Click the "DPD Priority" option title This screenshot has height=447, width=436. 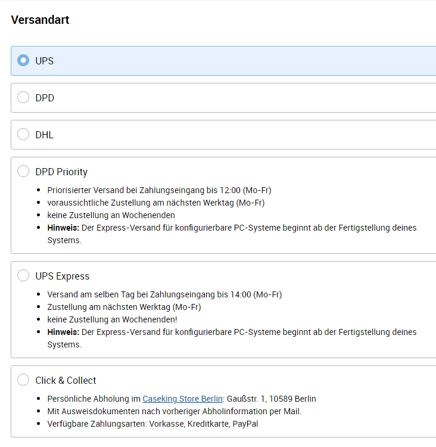61,172
